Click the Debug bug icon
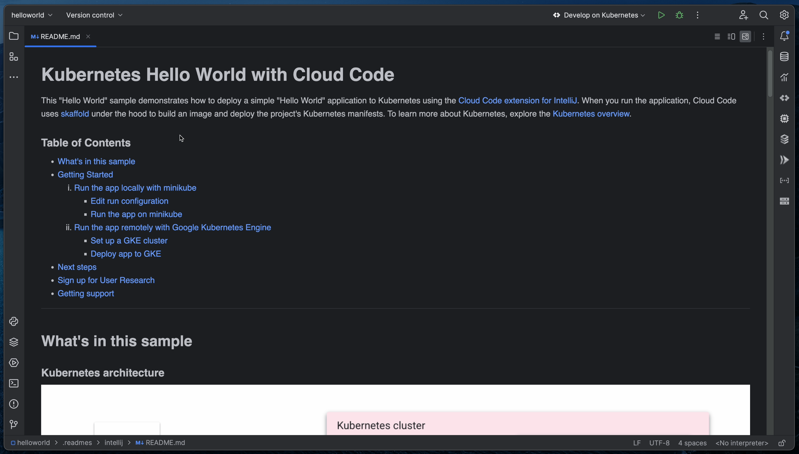 [679, 15]
